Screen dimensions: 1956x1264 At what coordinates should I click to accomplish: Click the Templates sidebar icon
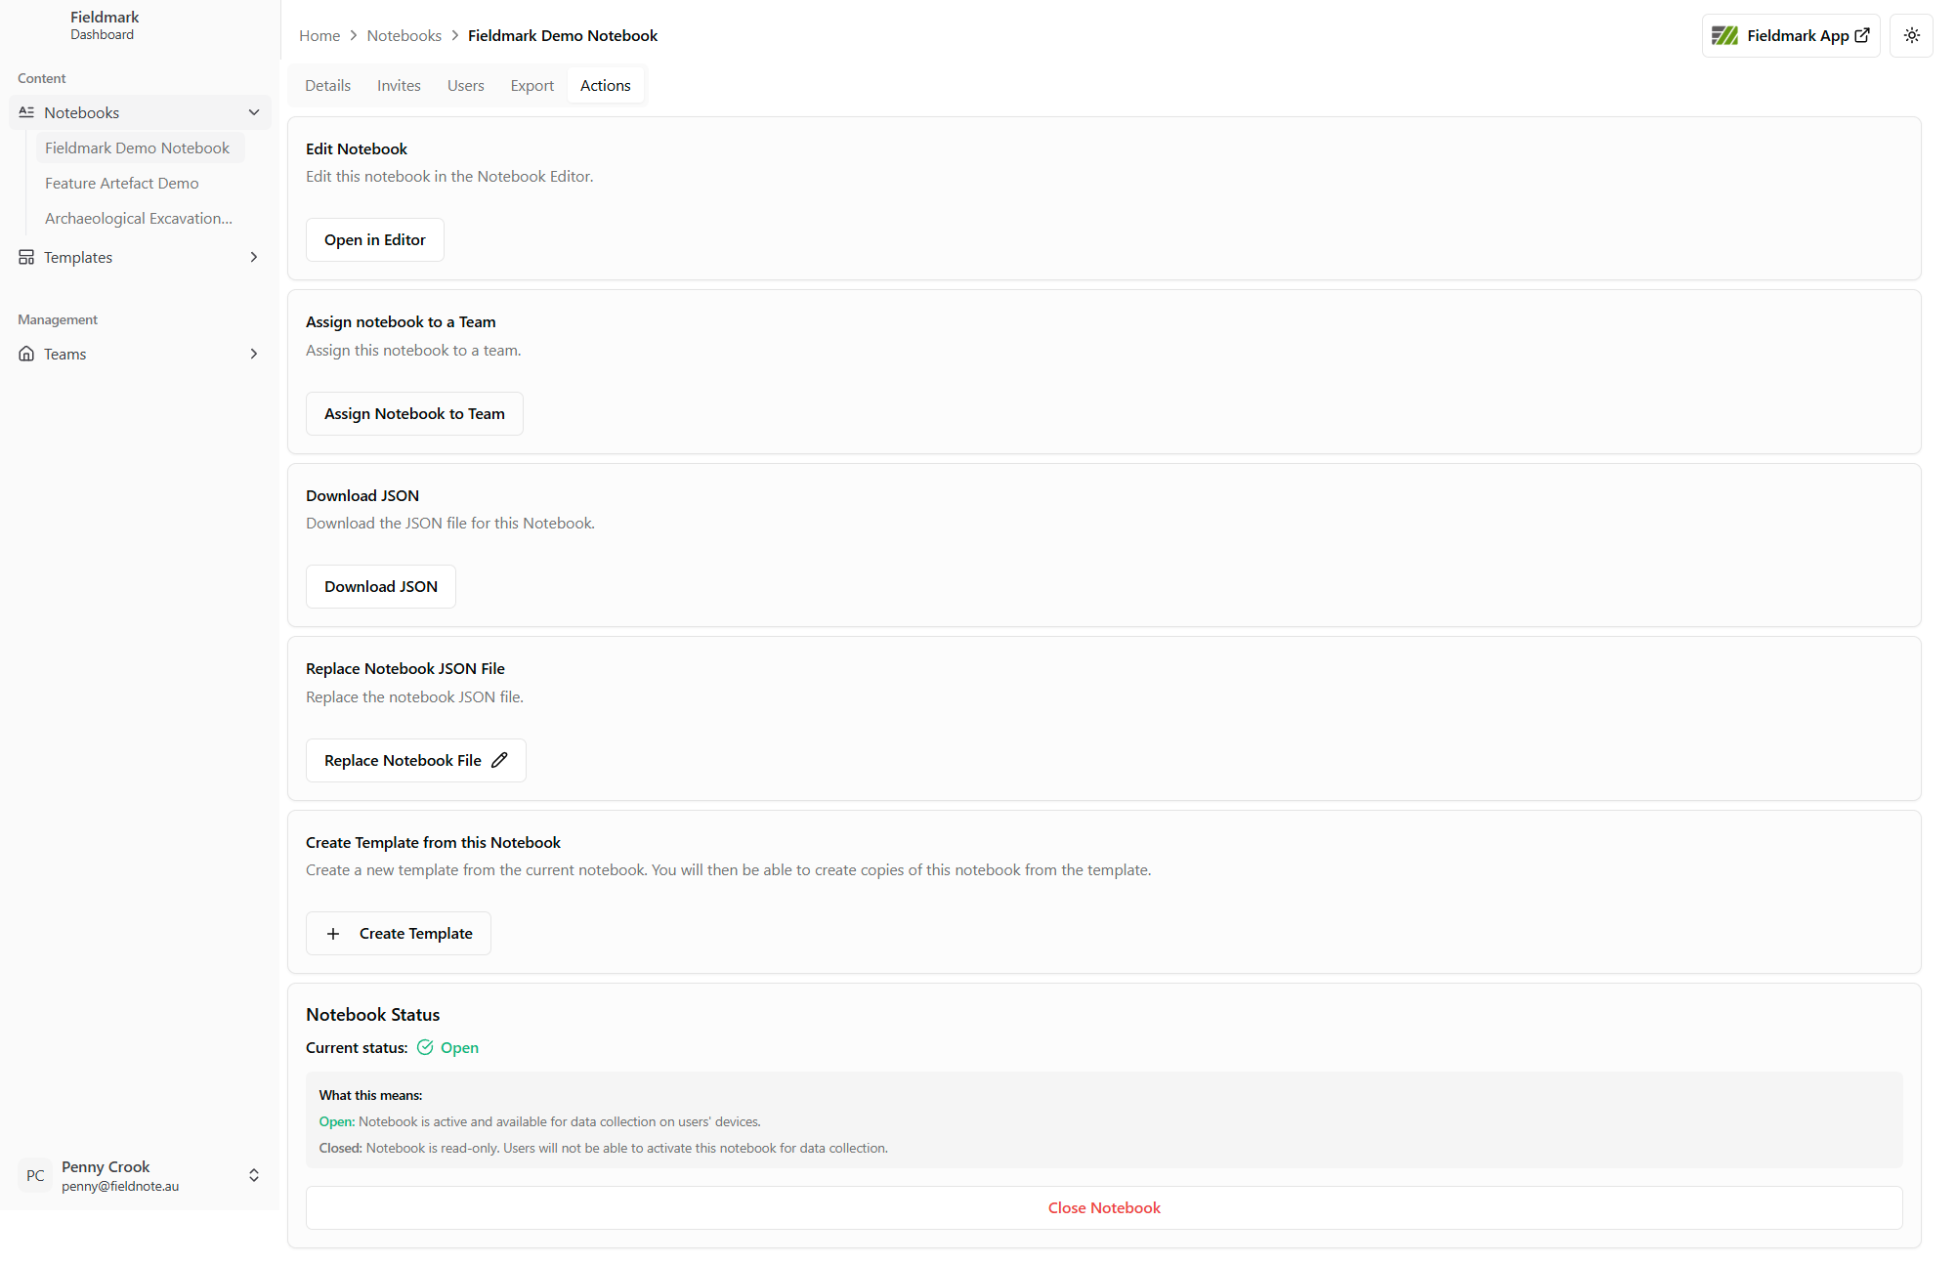pyautogui.click(x=26, y=257)
